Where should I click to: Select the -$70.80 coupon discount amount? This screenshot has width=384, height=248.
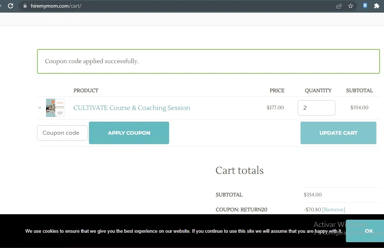pyautogui.click(x=312, y=210)
